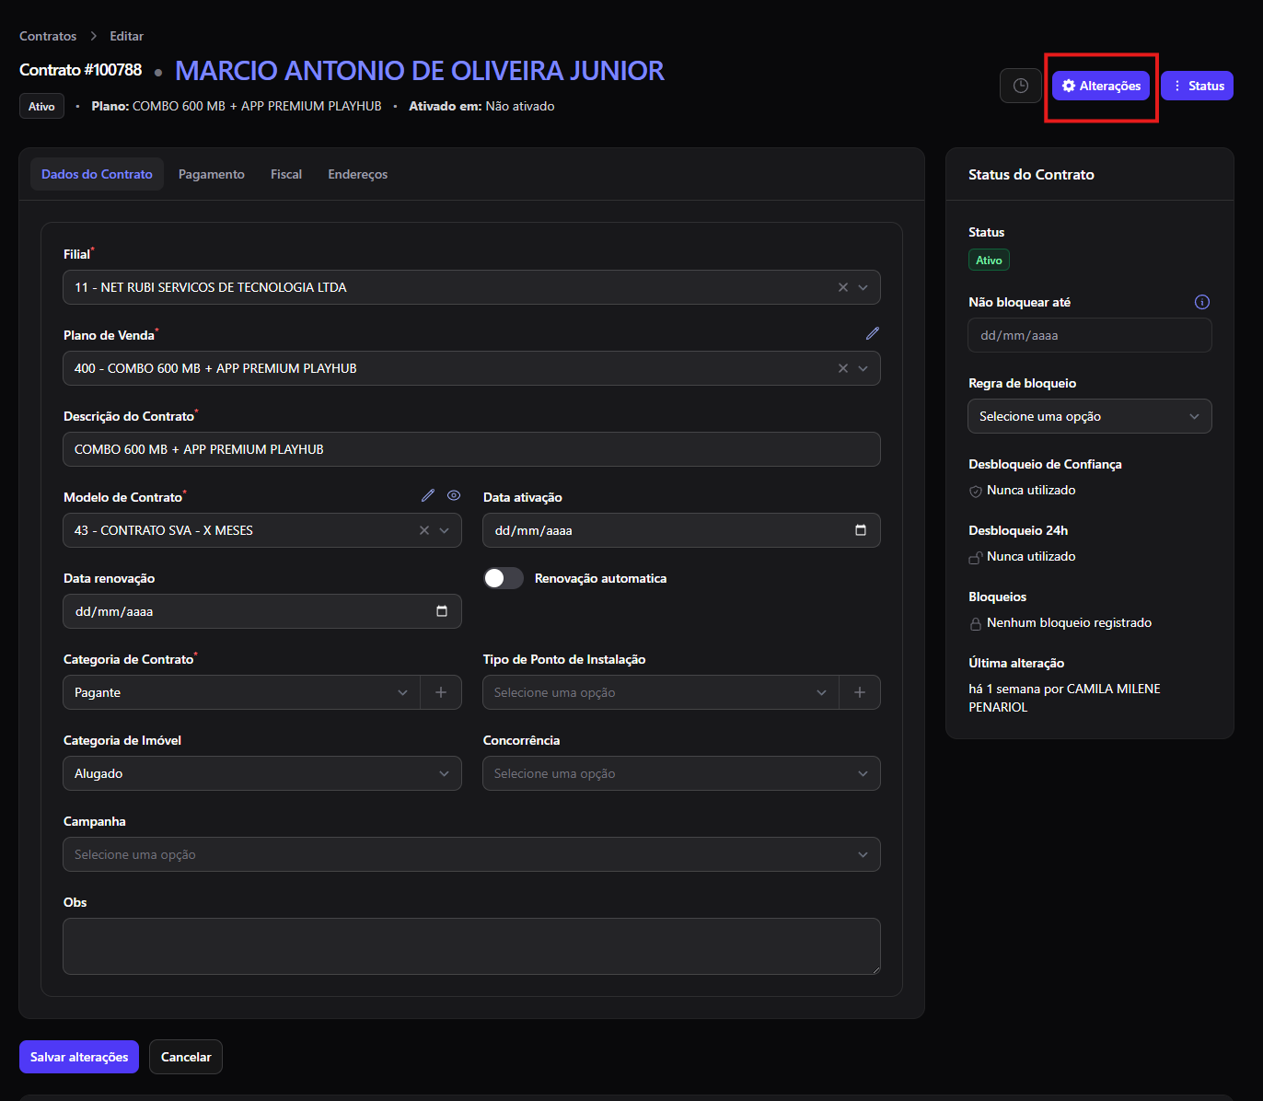The height and width of the screenshot is (1101, 1263).
Task: Toggle the Renovação automatica switch
Action: pyautogui.click(x=504, y=578)
